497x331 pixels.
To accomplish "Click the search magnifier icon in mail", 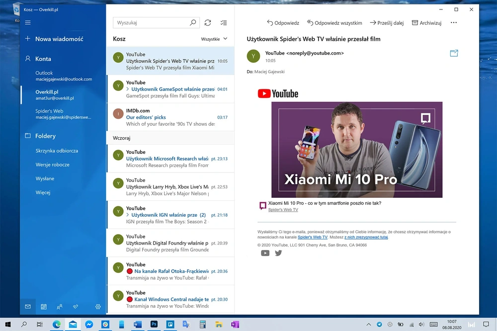I will point(193,22).
